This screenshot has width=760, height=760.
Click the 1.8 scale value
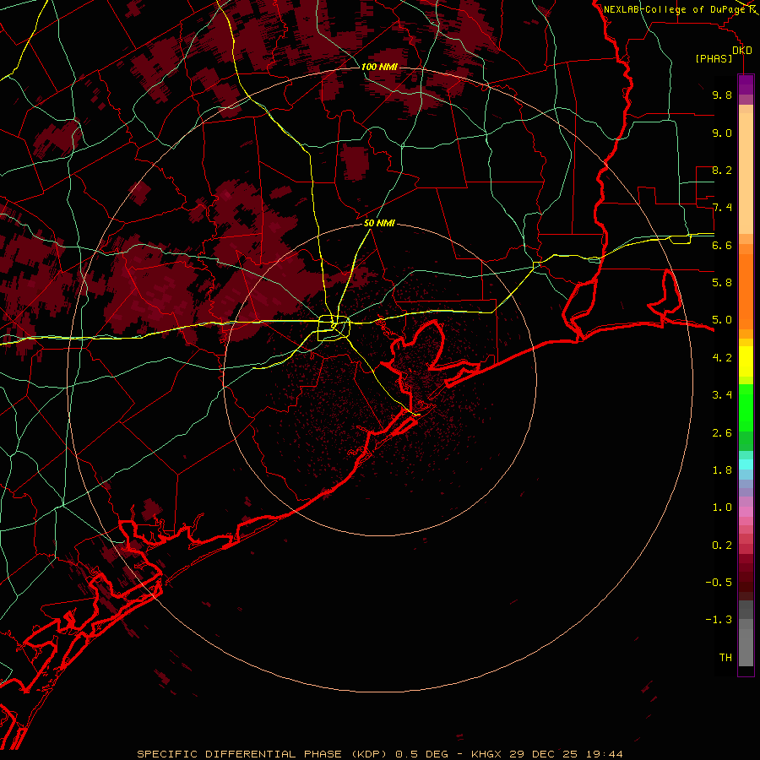[722, 470]
